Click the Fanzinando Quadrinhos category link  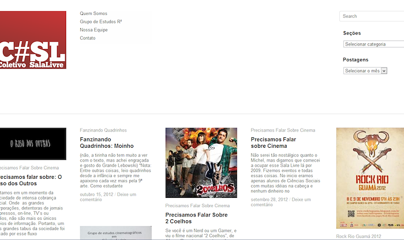click(x=103, y=130)
